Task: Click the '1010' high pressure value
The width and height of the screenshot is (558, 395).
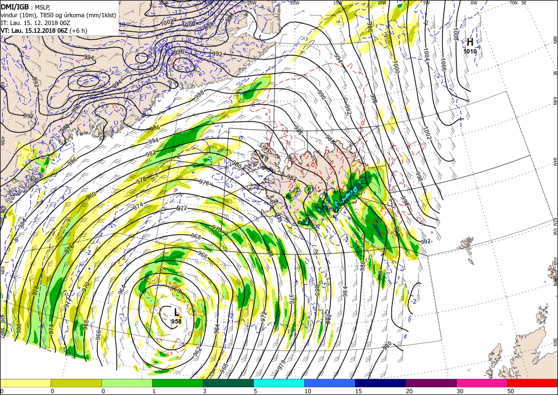Action: coord(470,51)
